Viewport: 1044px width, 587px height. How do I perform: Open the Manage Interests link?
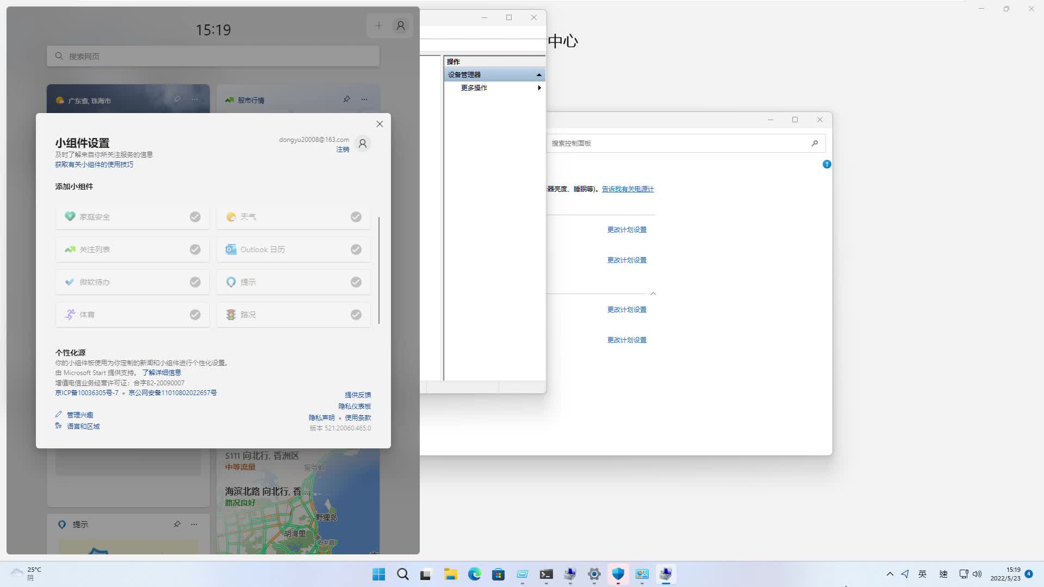(80, 415)
